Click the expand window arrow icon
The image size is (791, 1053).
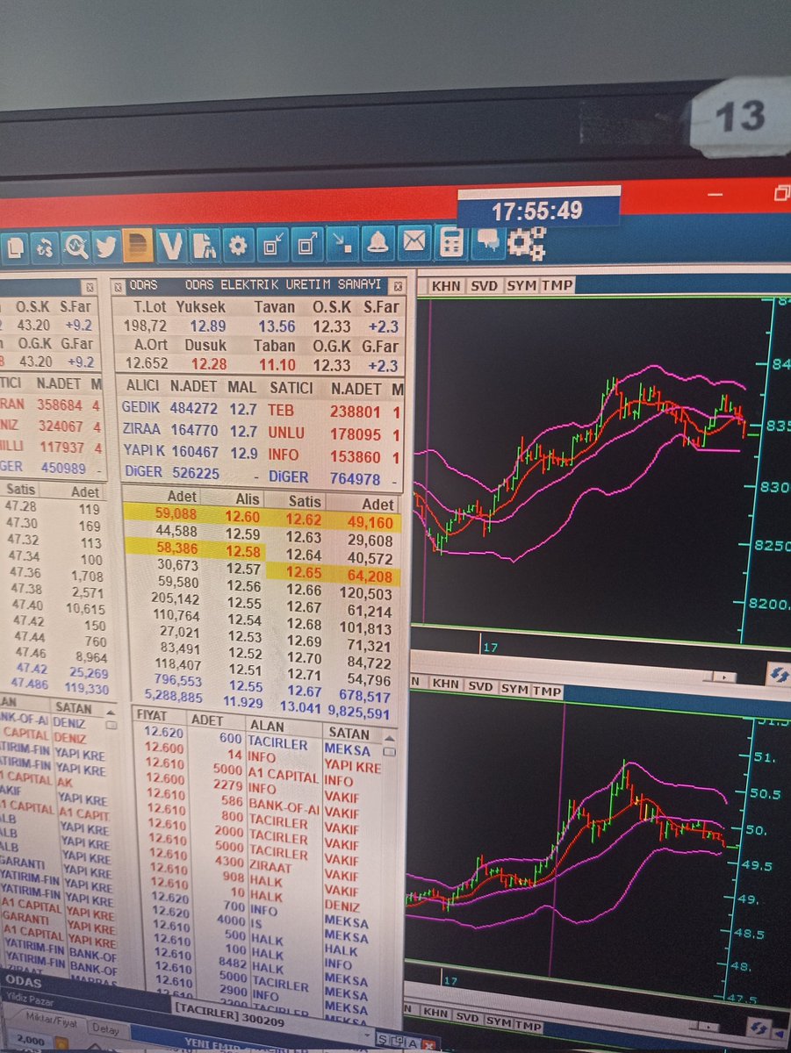pyautogui.click(x=307, y=244)
